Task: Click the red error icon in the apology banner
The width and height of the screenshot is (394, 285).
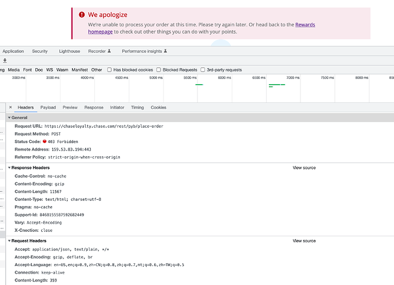Action: click(82, 15)
